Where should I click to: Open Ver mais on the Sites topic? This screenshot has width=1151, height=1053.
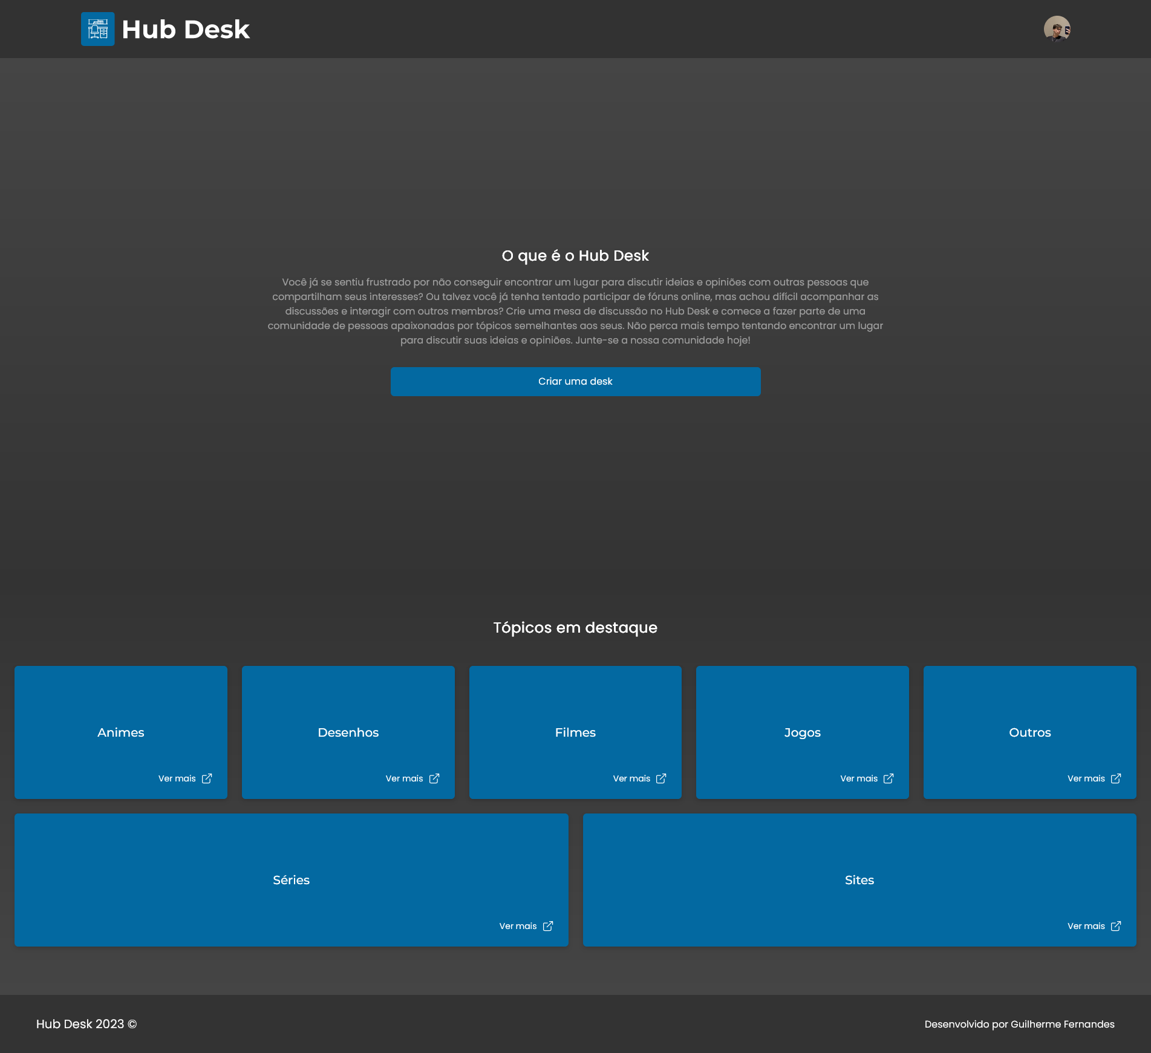pos(1086,926)
